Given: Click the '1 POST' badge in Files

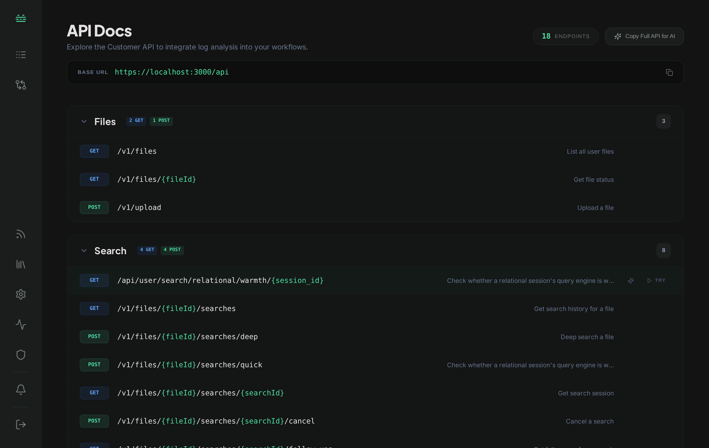Looking at the screenshot, I should 161,121.
